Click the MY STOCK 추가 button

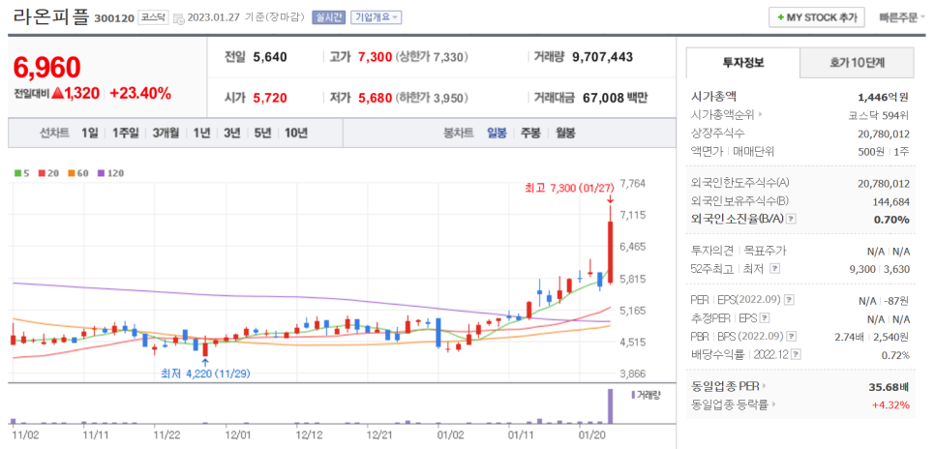click(816, 17)
